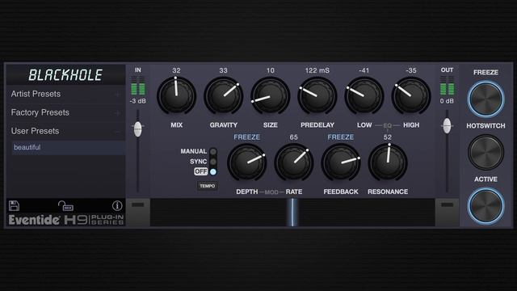
Task: Click the OUT level meter
Action: [447, 86]
